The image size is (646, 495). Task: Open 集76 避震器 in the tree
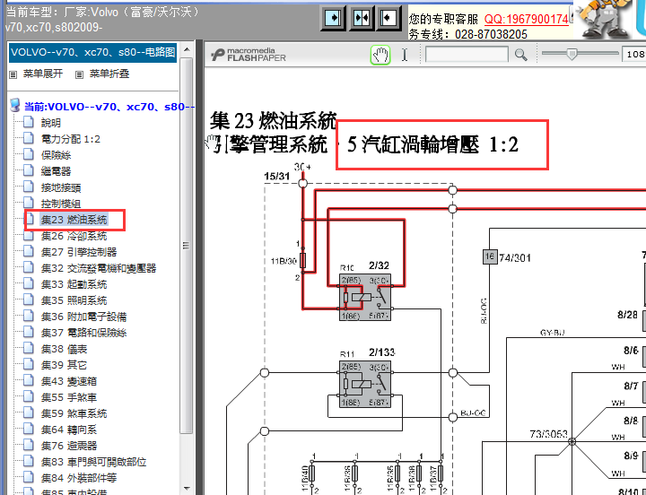69,446
